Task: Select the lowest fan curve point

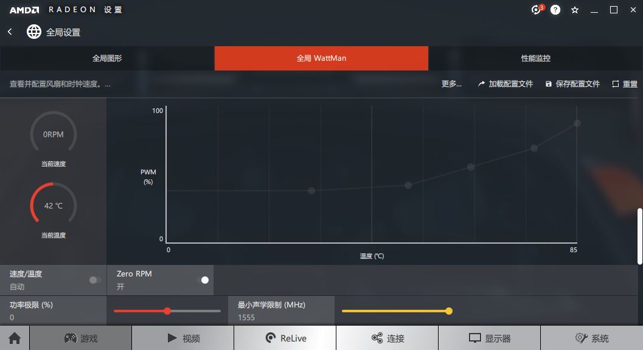Action: click(x=311, y=191)
